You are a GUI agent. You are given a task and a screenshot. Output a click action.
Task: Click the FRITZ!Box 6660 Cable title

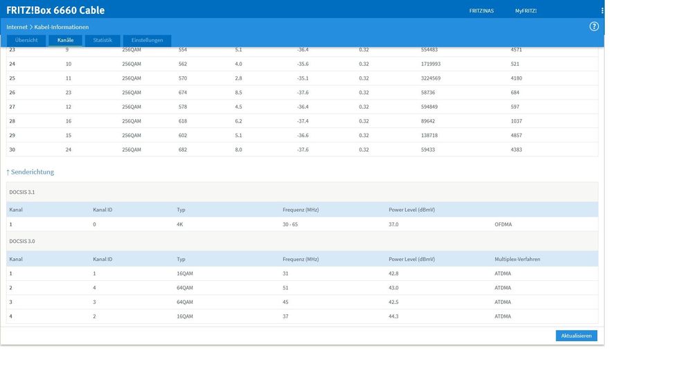(x=55, y=10)
